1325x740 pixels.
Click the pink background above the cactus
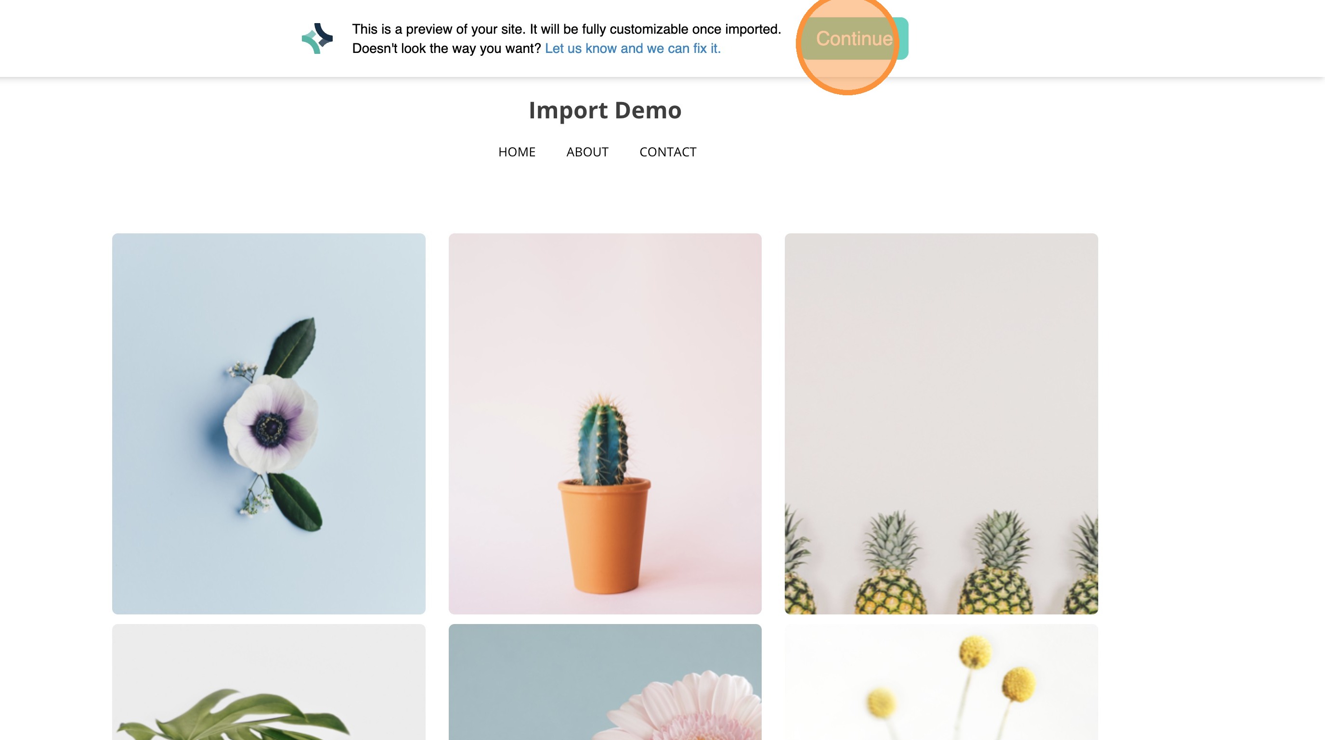(x=605, y=308)
